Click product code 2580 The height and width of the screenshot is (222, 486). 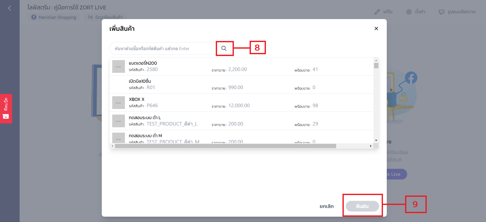[x=152, y=69]
